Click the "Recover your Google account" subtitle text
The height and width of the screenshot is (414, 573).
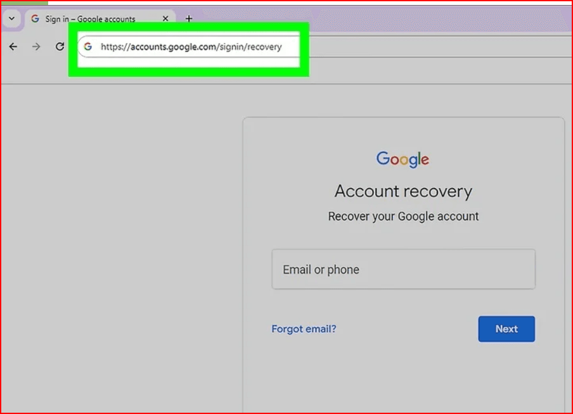click(x=403, y=216)
